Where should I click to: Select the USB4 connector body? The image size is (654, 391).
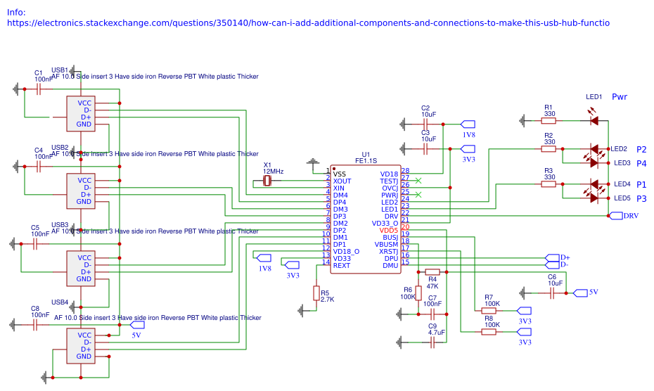pos(81,346)
